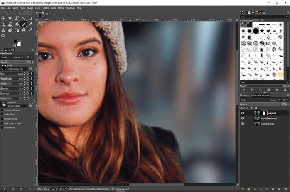This screenshot has height=192, width=290.
Task: Select the Zoom magnifier tool
Action: [x=3, y=36]
